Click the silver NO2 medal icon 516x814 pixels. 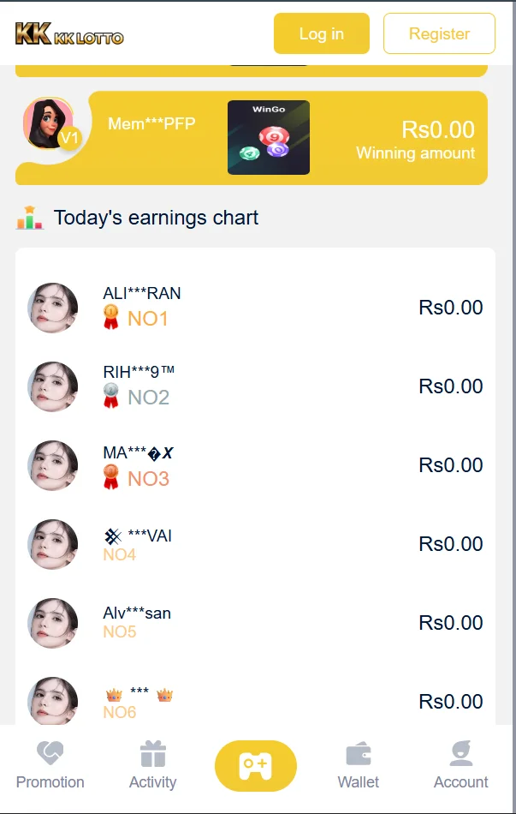[110, 397]
